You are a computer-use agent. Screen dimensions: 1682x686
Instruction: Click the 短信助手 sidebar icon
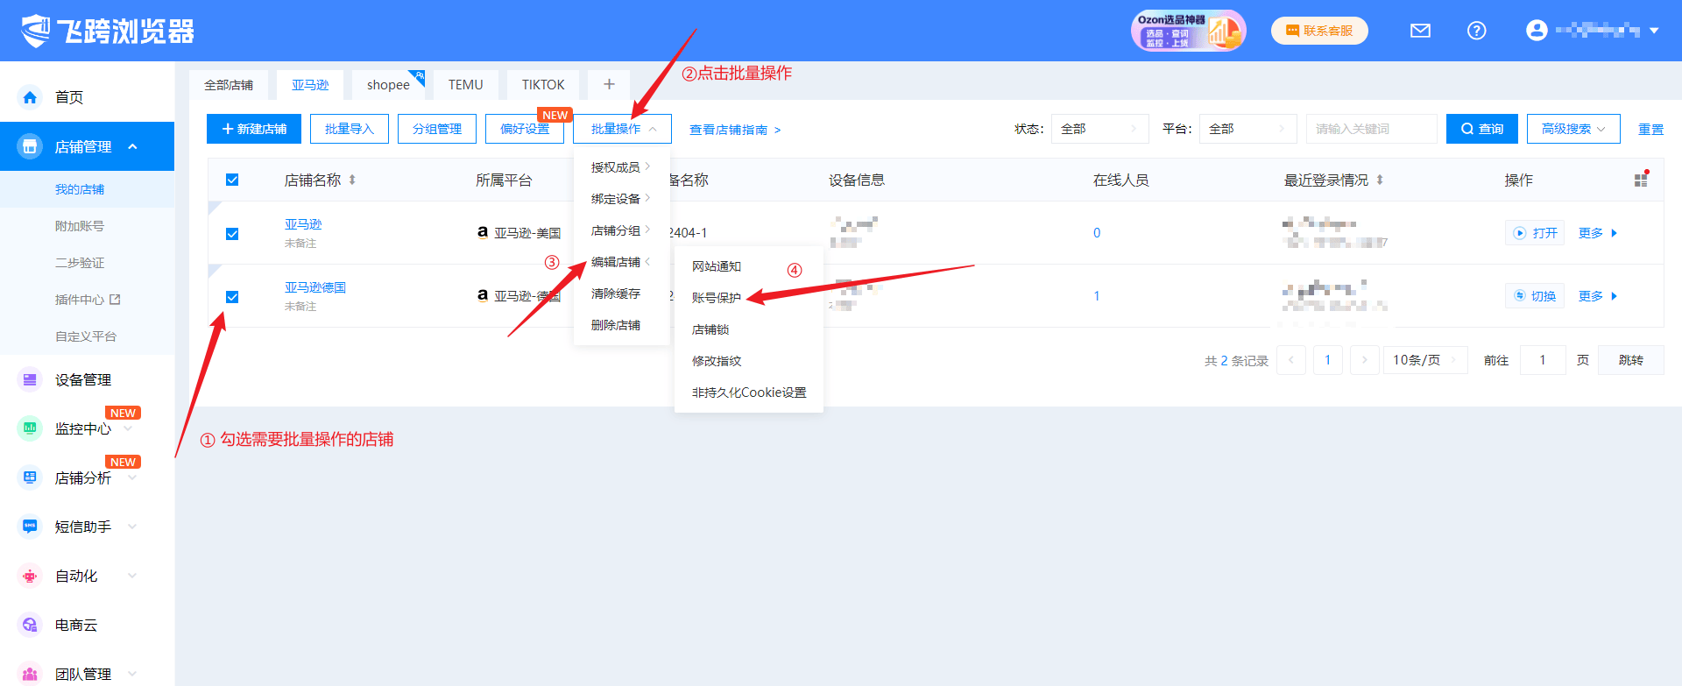coord(30,527)
